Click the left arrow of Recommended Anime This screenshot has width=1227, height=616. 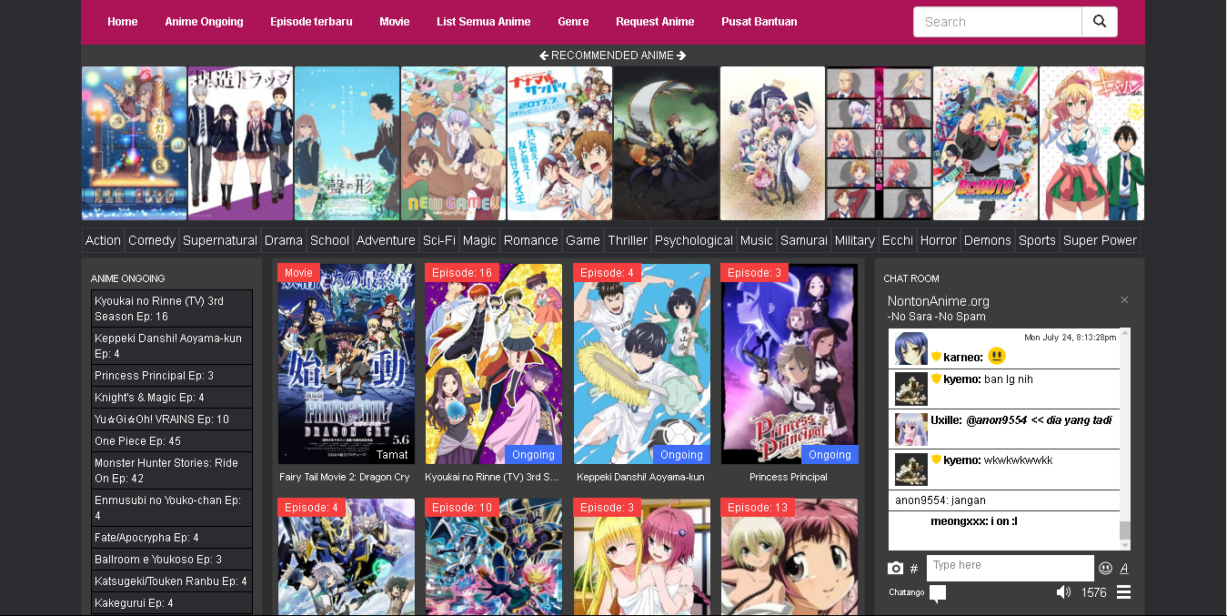(544, 56)
